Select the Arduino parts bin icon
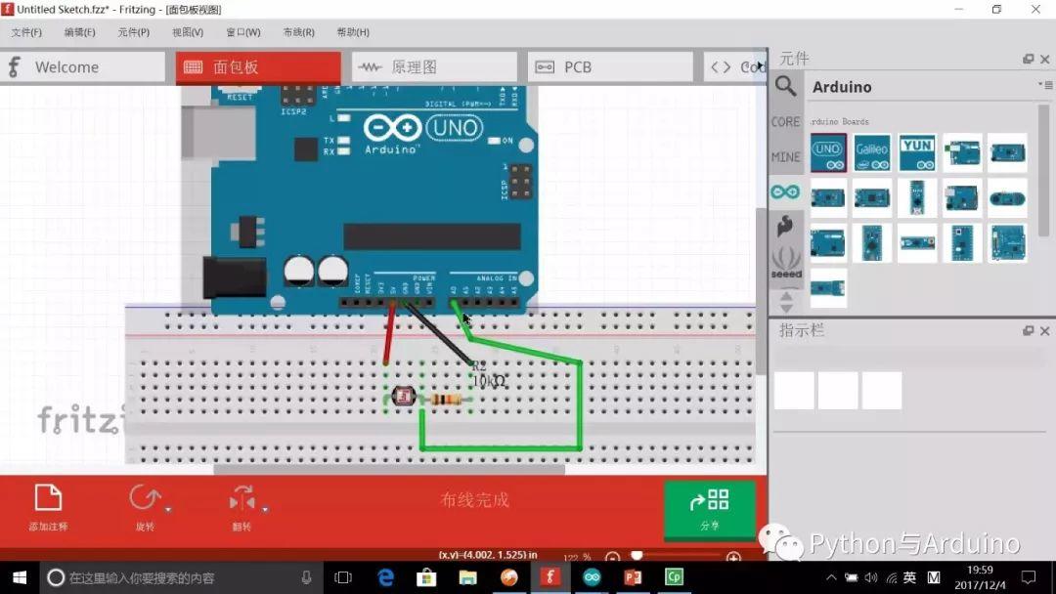1056x594 pixels. tap(785, 191)
